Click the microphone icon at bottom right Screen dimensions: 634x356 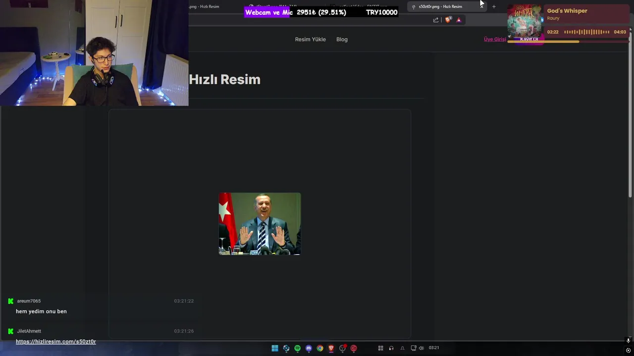coord(628,340)
